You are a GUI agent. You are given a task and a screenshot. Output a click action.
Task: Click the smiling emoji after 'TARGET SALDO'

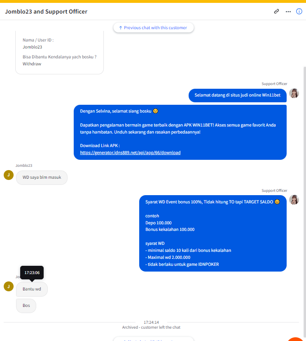277,202
